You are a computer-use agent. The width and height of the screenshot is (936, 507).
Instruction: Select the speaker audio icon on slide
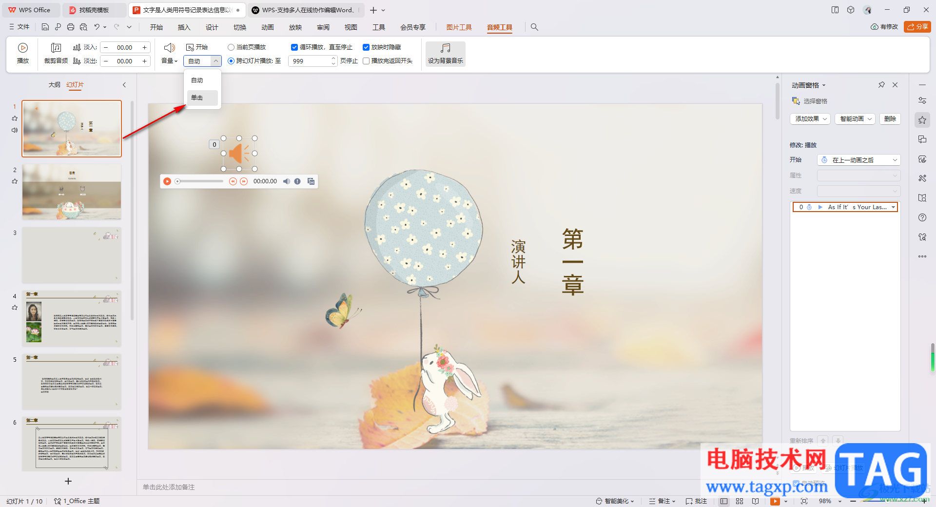239,154
